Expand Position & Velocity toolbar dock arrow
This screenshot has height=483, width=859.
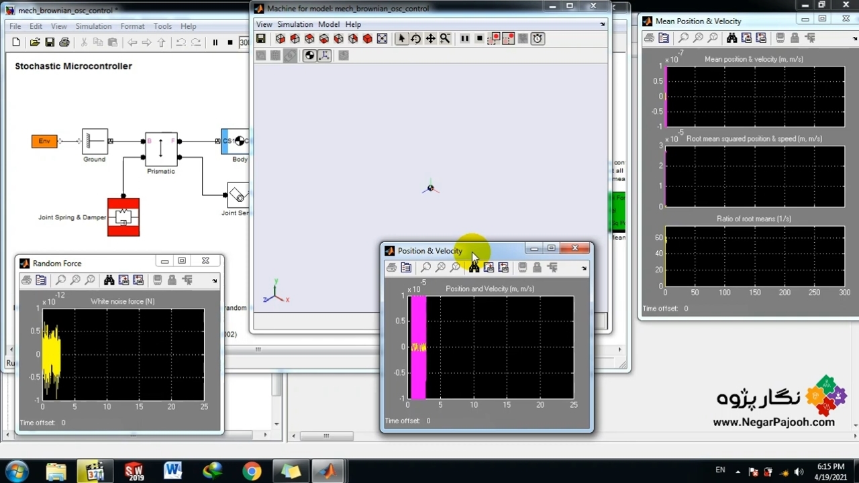[584, 268]
